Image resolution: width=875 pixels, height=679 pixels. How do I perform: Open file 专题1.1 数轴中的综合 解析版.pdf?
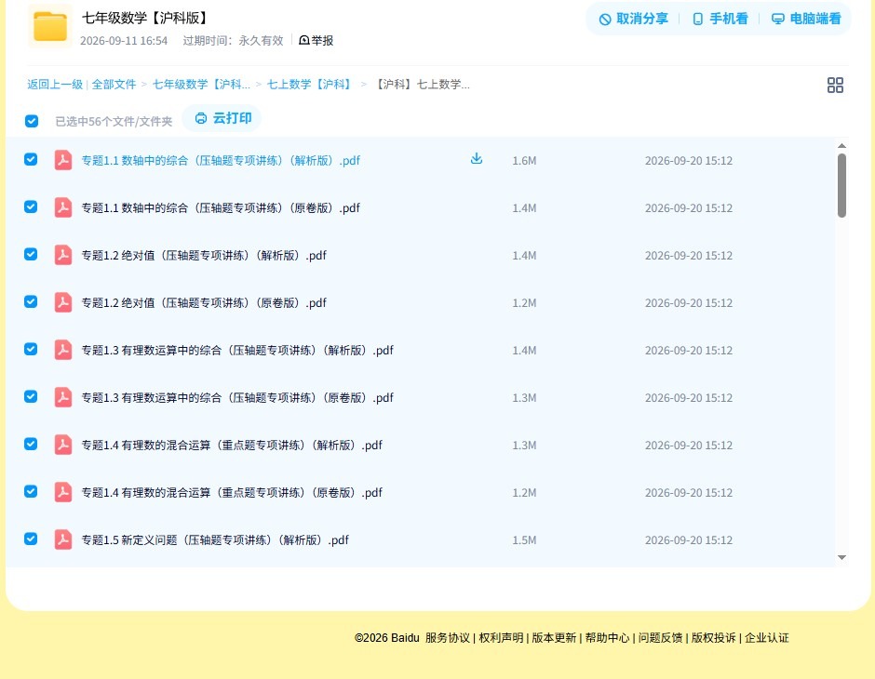tap(221, 161)
